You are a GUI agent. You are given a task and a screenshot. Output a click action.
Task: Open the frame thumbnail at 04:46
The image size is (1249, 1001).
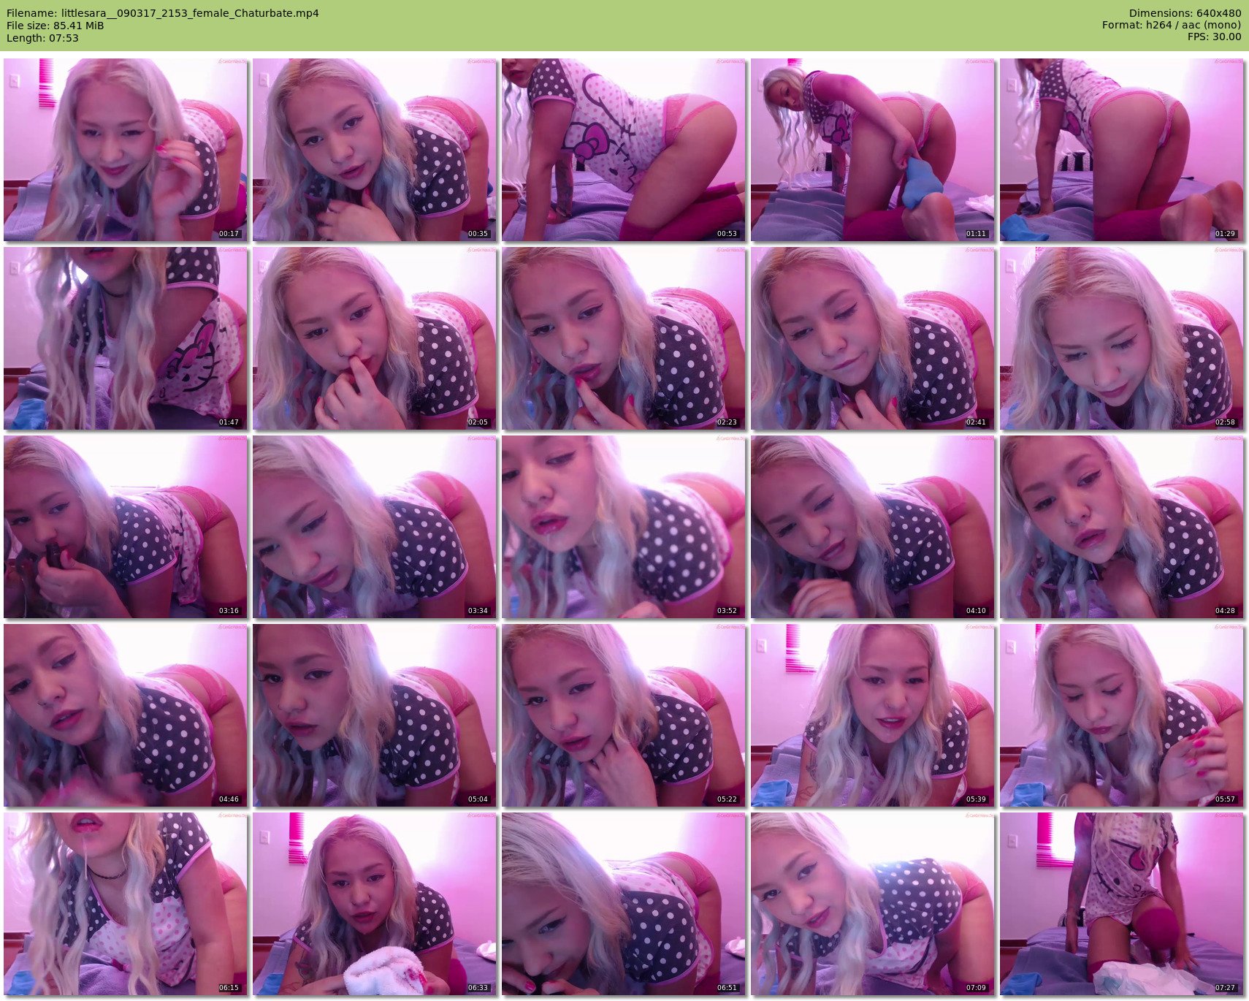point(126,715)
